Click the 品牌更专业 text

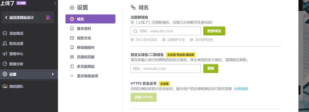[176, 40]
